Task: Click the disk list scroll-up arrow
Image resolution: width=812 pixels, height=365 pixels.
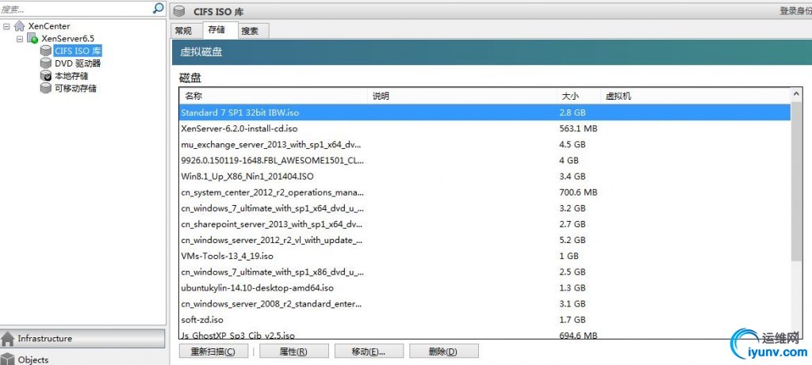Action: click(796, 94)
